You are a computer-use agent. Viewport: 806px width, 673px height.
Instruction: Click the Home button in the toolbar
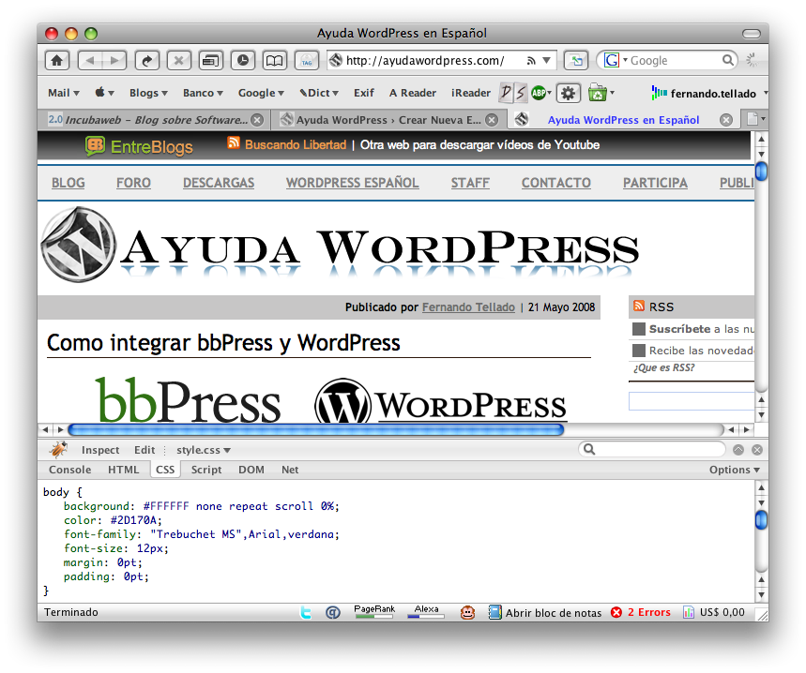pos(57,61)
